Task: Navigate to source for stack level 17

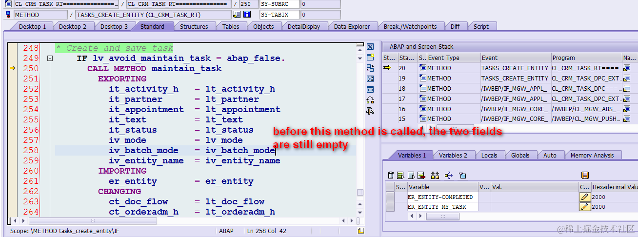Action: pos(627,99)
